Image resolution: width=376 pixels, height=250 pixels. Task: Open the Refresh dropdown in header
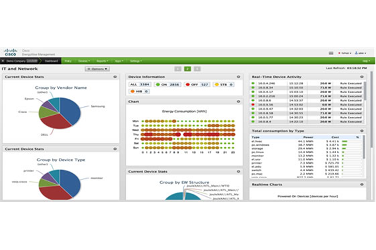pyautogui.click(x=345, y=53)
